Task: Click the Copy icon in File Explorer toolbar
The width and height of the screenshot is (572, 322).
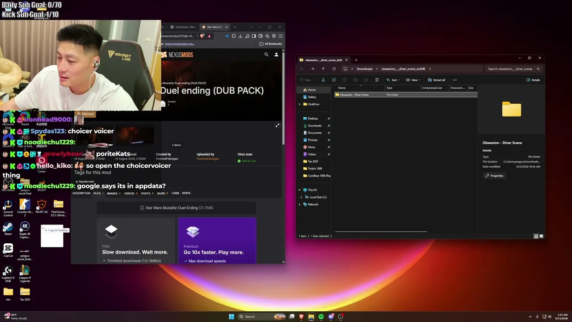Action: point(334,80)
